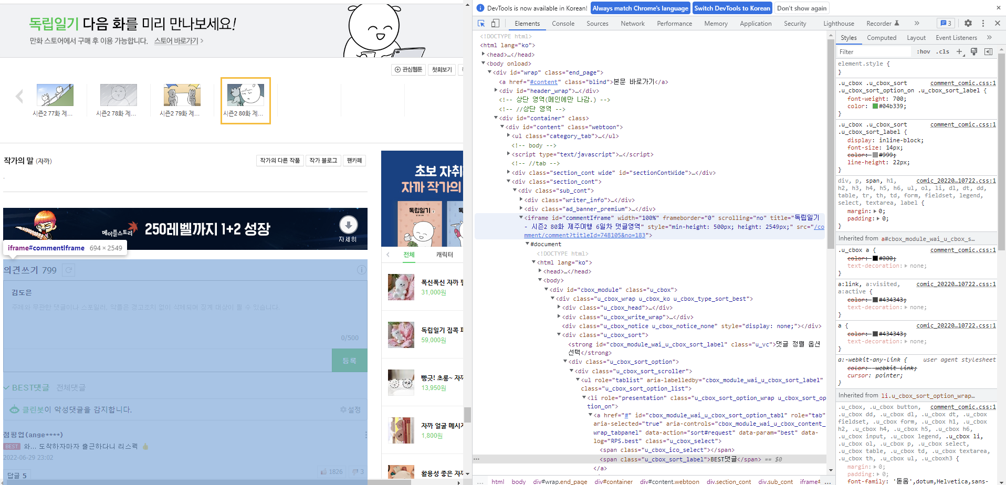
Task: Select the span BEST댓글 element row
Action: (649, 459)
